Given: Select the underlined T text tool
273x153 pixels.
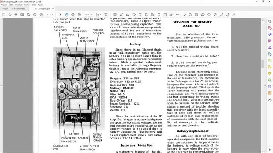Looking at the screenshot, I should 159,15.
